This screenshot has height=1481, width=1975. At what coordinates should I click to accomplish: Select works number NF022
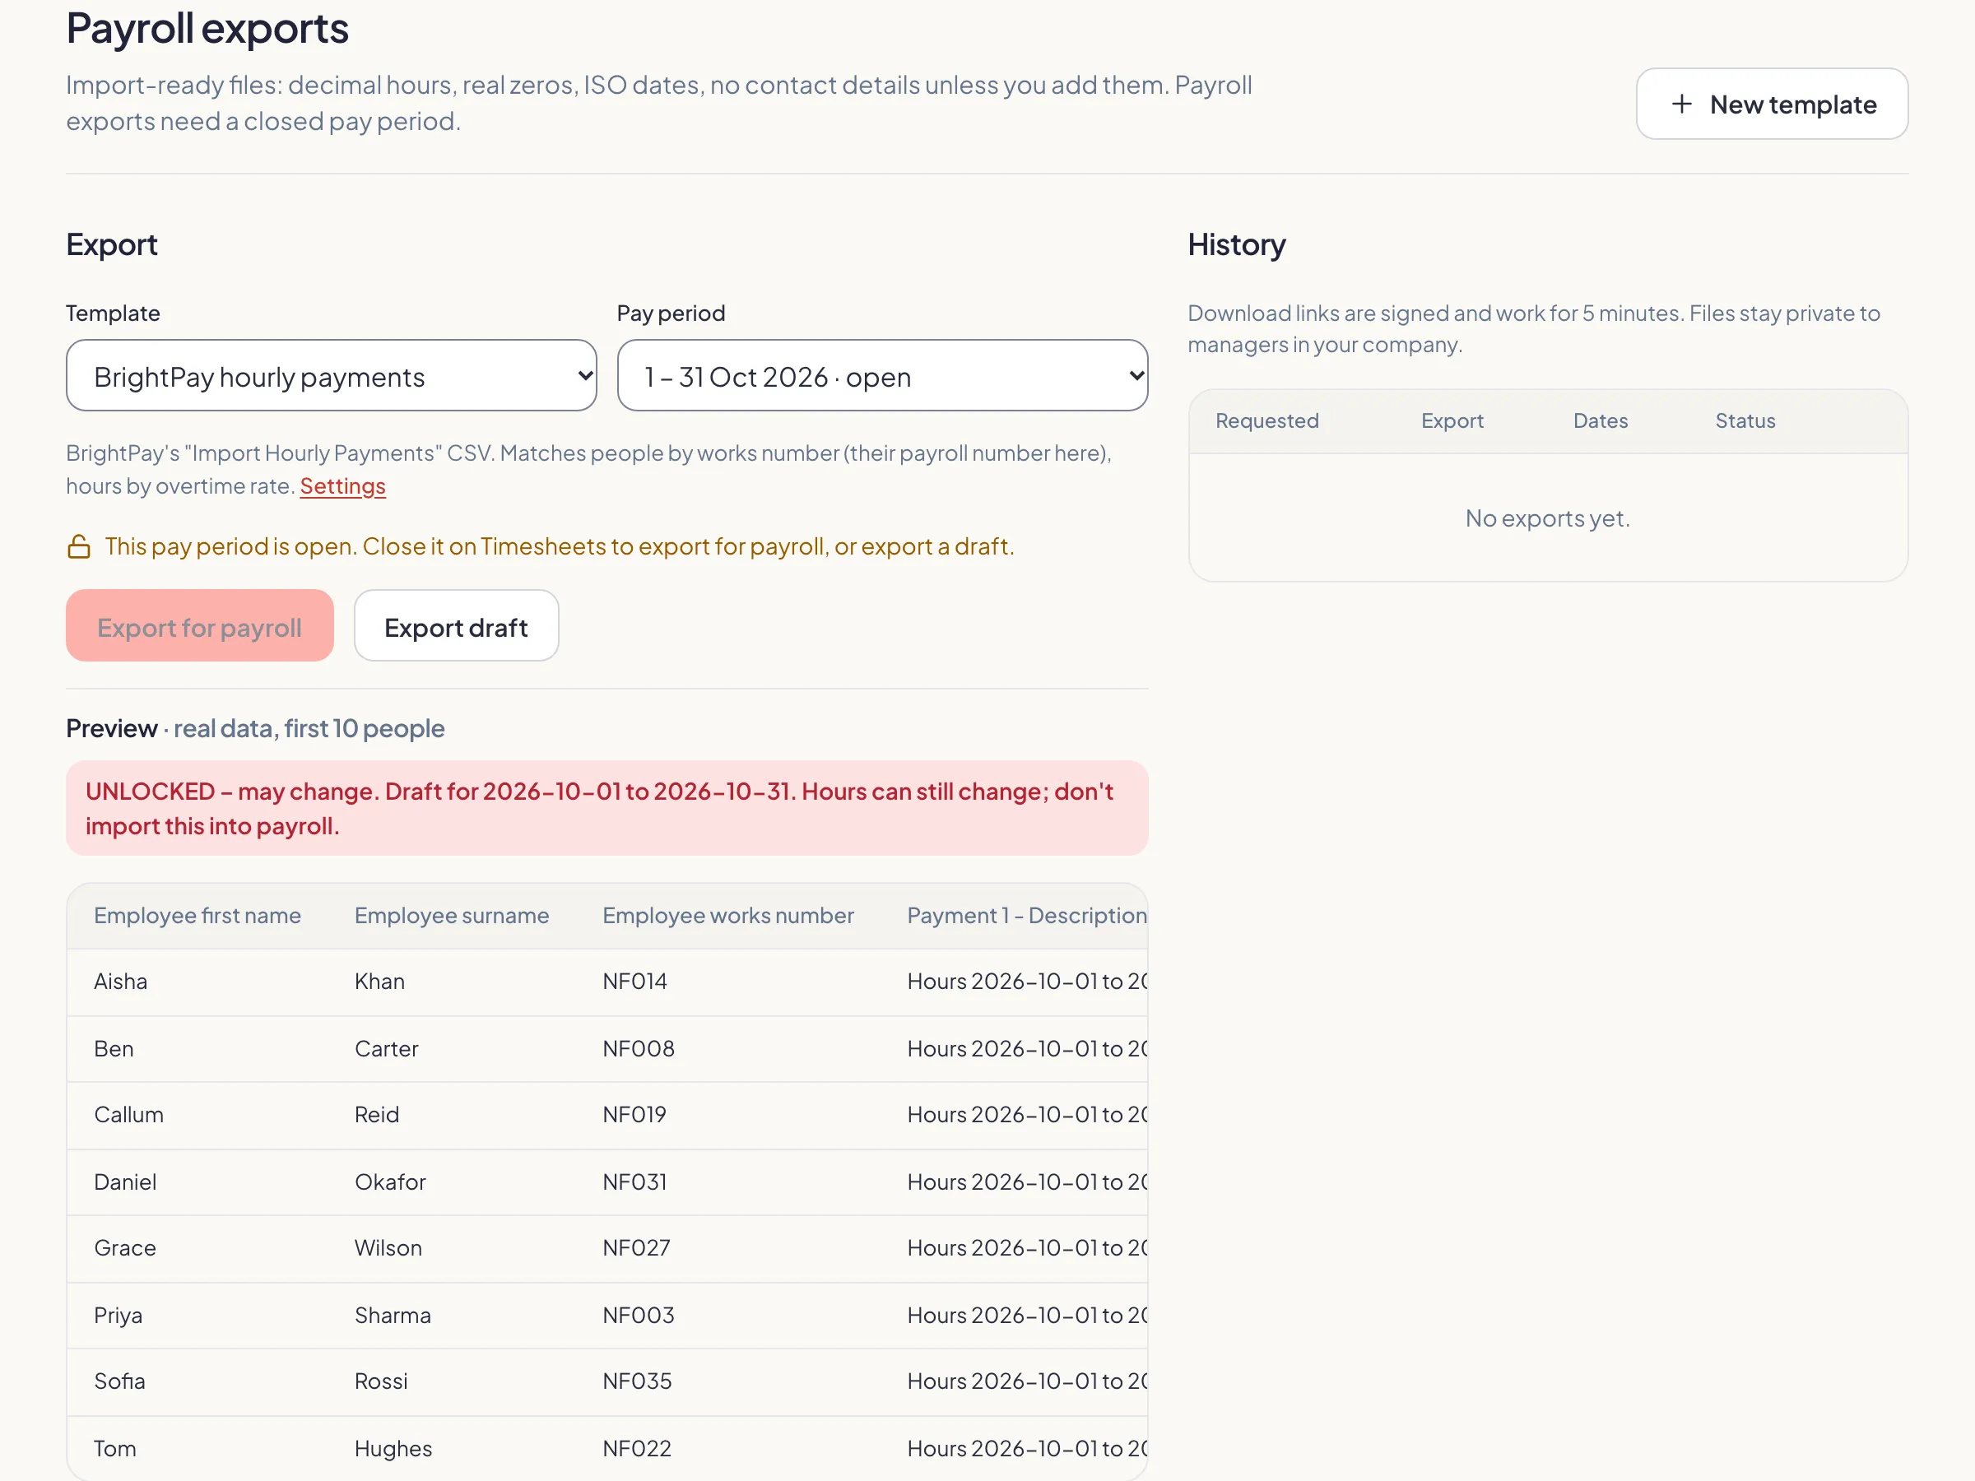coord(637,1448)
